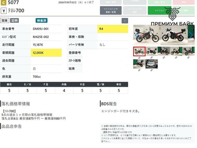Viewport: 197px width, 148px height.
Task: Click the 車台番号 label
Action: (8, 29)
